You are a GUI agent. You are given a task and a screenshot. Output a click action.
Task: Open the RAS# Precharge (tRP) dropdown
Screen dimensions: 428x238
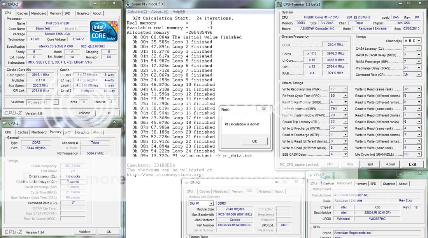(419, 61)
